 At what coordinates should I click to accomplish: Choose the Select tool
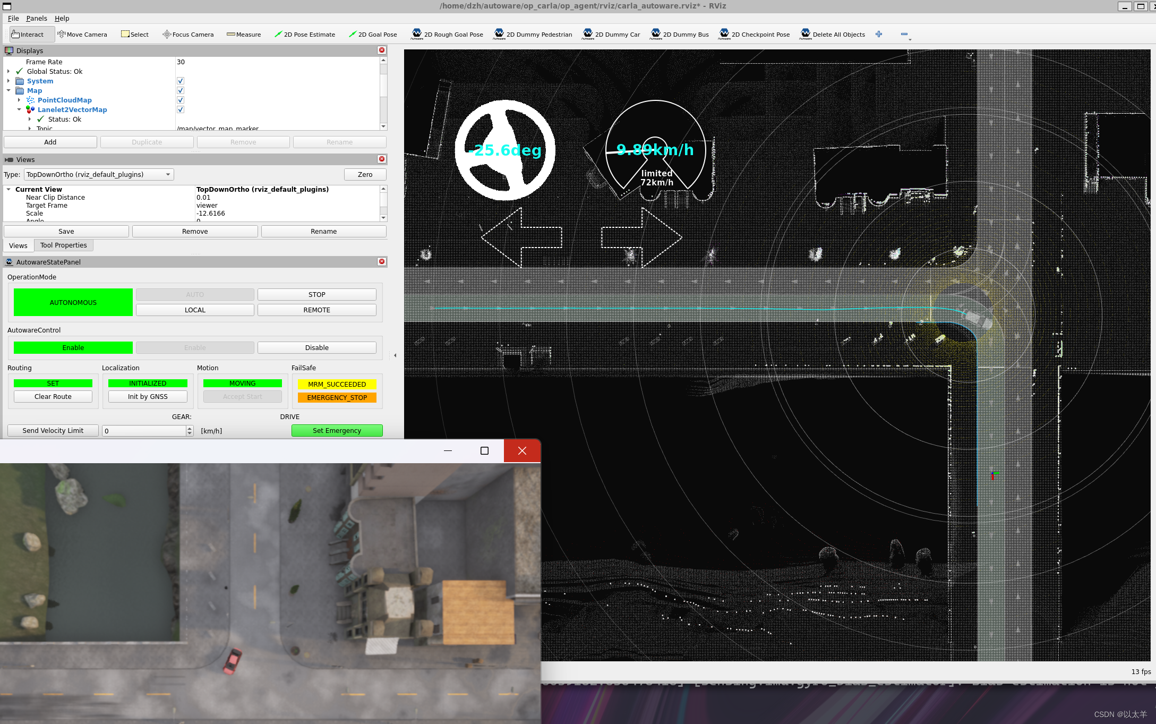135,35
